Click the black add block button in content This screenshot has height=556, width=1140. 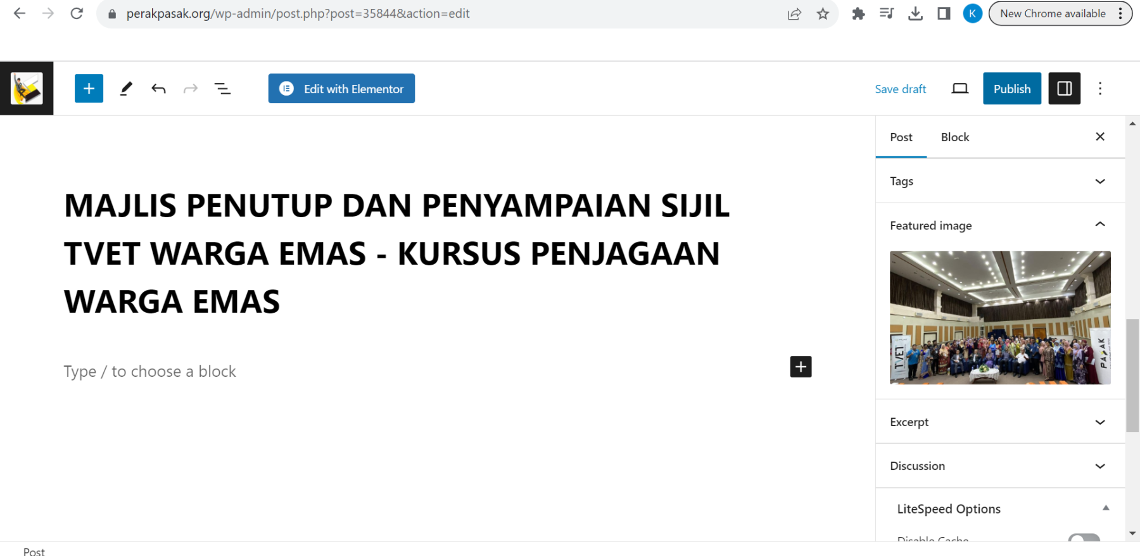(x=801, y=367)
